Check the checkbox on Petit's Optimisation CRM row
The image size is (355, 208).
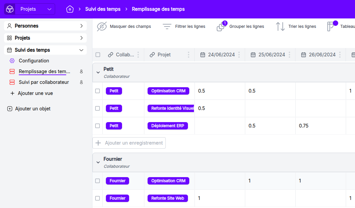pos(97,91)
